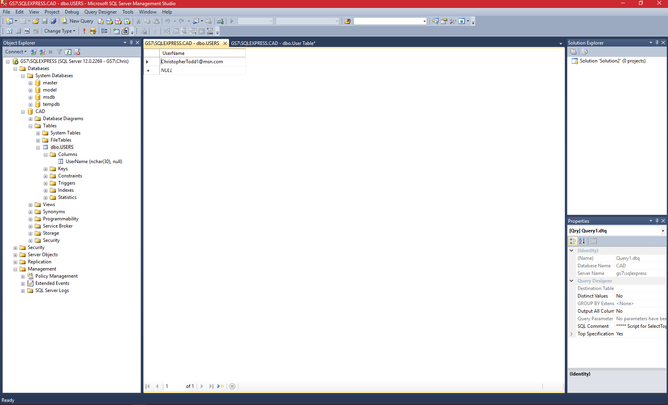Click the ChristopherTodd1@msn.com cell

[x=202, y=62]
